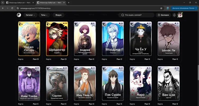This screenshot has width=199, height=106.
Task: Click the E rank badge on Андриа card
Action: click(76, 24)
